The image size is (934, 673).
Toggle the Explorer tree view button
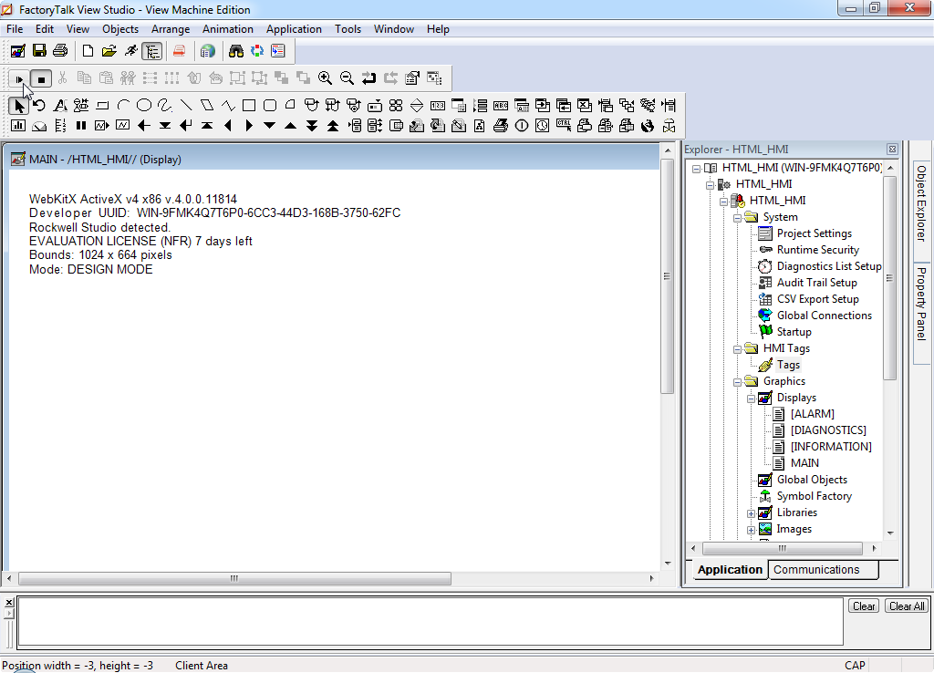pos(152,51)
